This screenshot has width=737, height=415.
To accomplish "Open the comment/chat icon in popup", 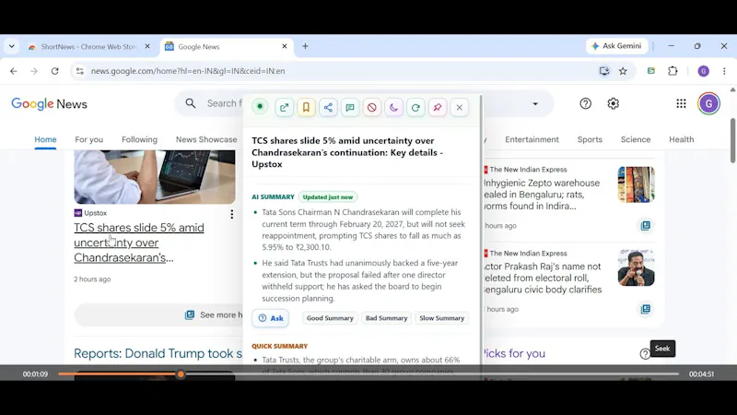I will click(350, 108).
